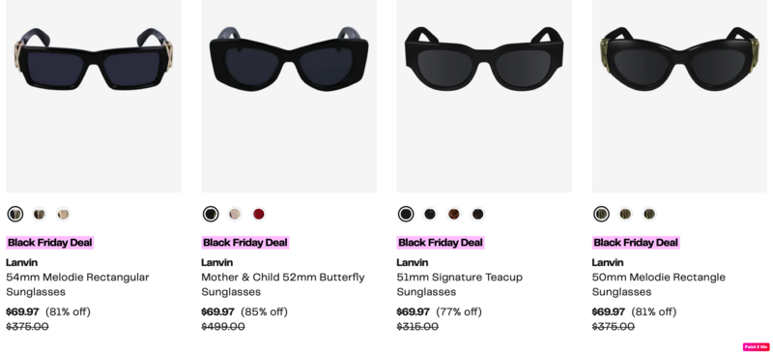
Task: Select second swatch for 50mm Melodie Rectangle
Action: (x=625, y=214)
